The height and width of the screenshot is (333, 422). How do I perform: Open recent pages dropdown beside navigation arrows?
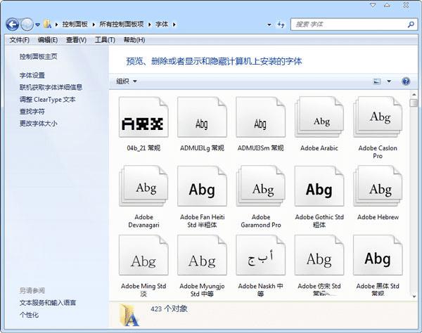click(38, 25)
